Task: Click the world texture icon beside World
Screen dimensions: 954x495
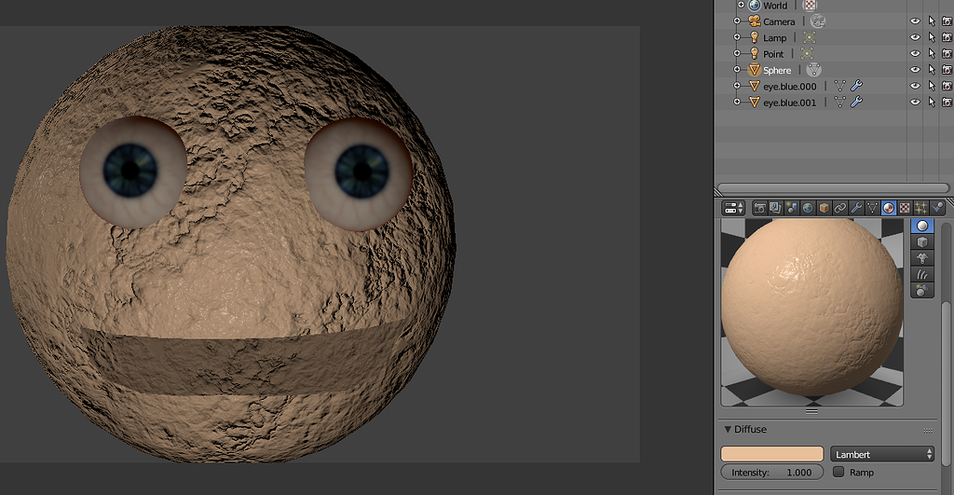Action: 810,6
